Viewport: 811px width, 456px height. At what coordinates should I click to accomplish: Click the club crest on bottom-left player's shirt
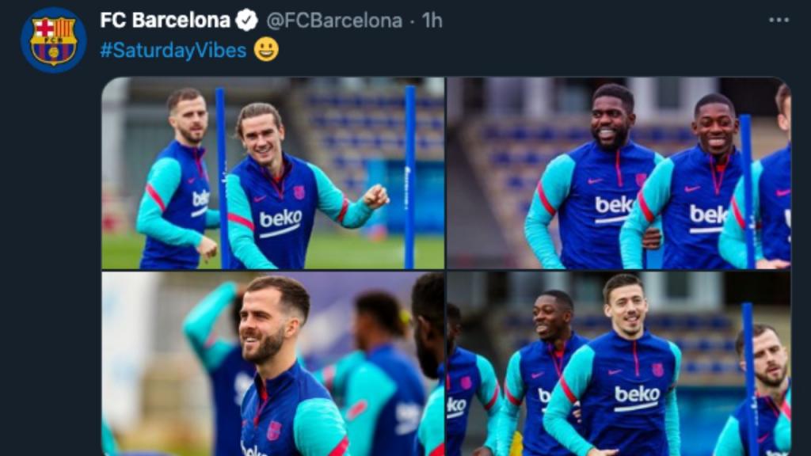[x=274, y=430]
